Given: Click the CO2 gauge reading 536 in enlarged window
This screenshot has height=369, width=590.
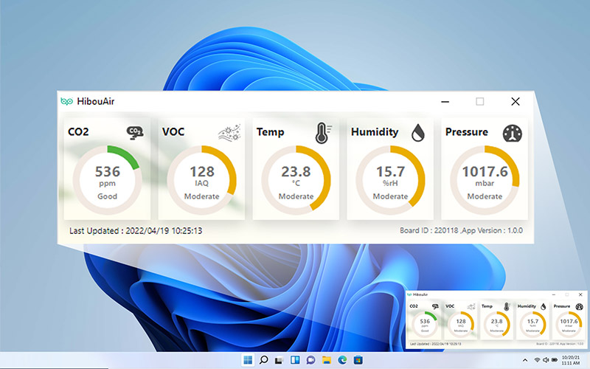Looking at the screenshot, I should tap(107, 180).
